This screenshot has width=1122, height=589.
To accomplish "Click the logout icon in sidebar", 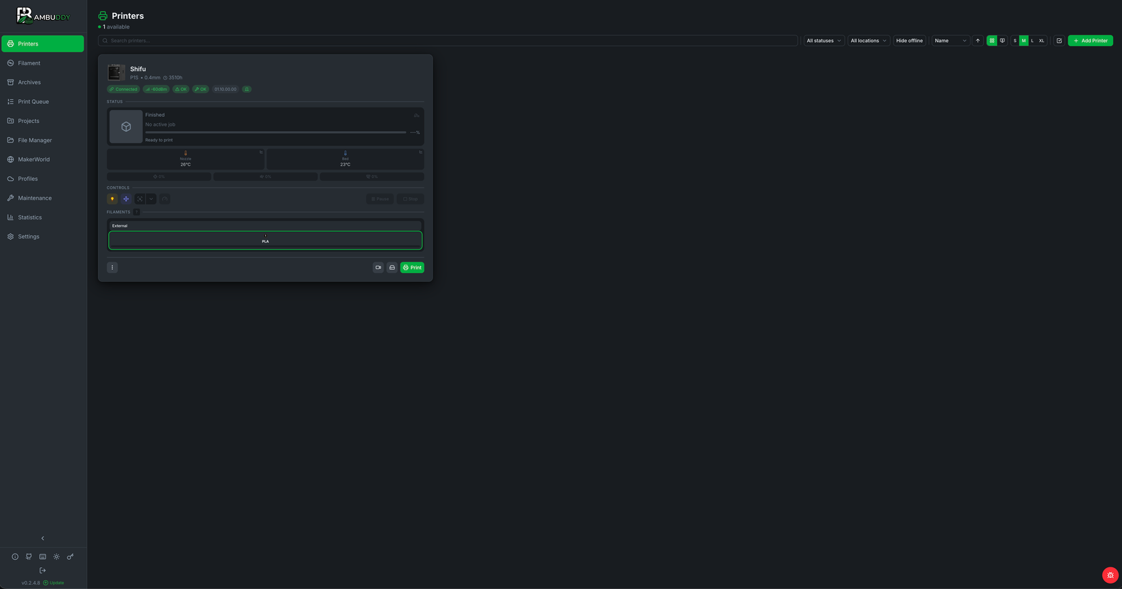I will [43, 570].
